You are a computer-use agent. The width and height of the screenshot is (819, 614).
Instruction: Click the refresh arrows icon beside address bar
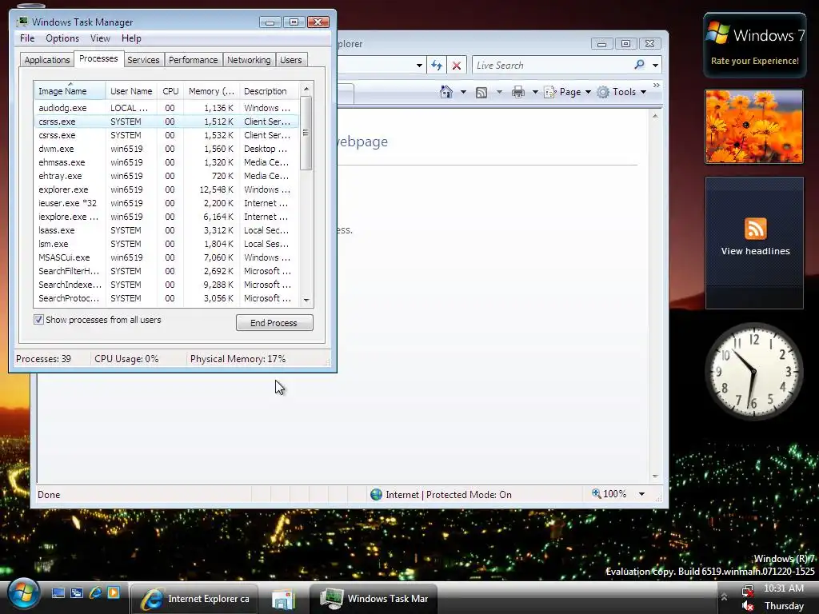[x=437, y=66]
